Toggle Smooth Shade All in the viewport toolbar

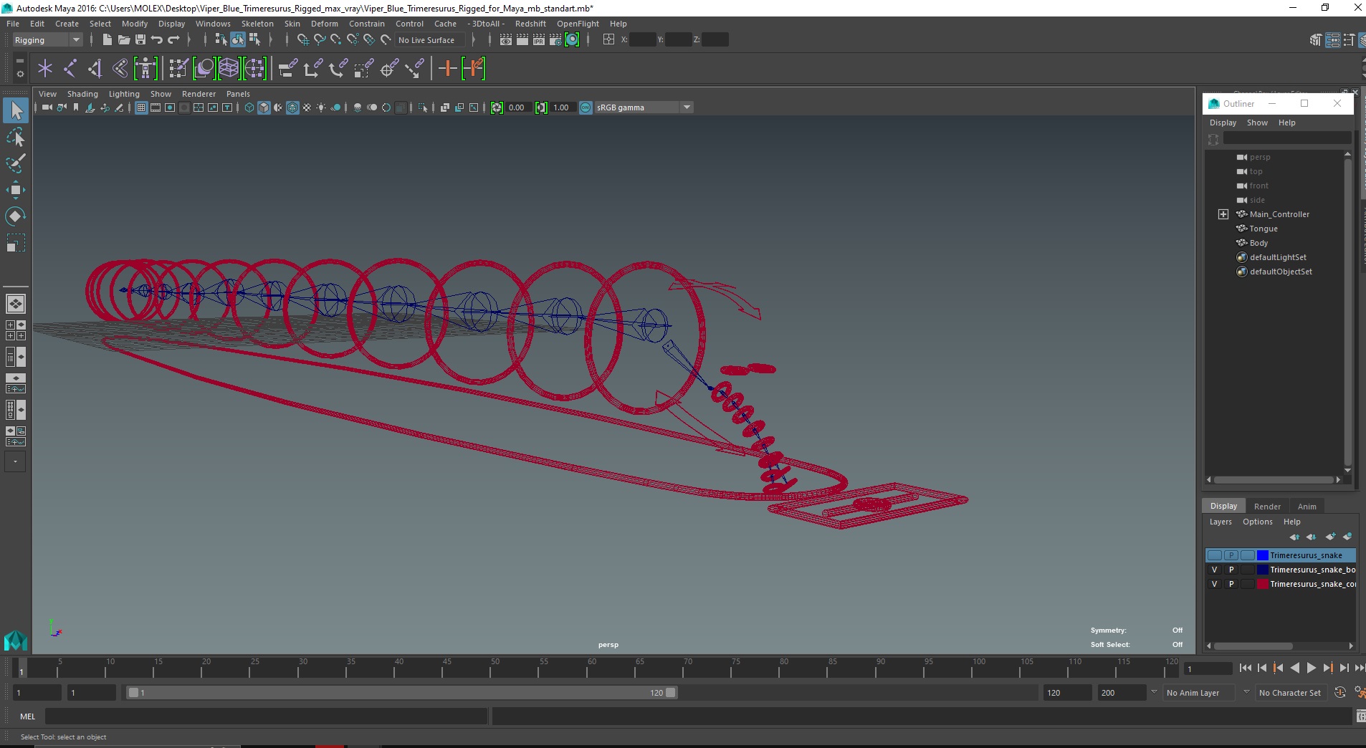[x=264, y=107]
